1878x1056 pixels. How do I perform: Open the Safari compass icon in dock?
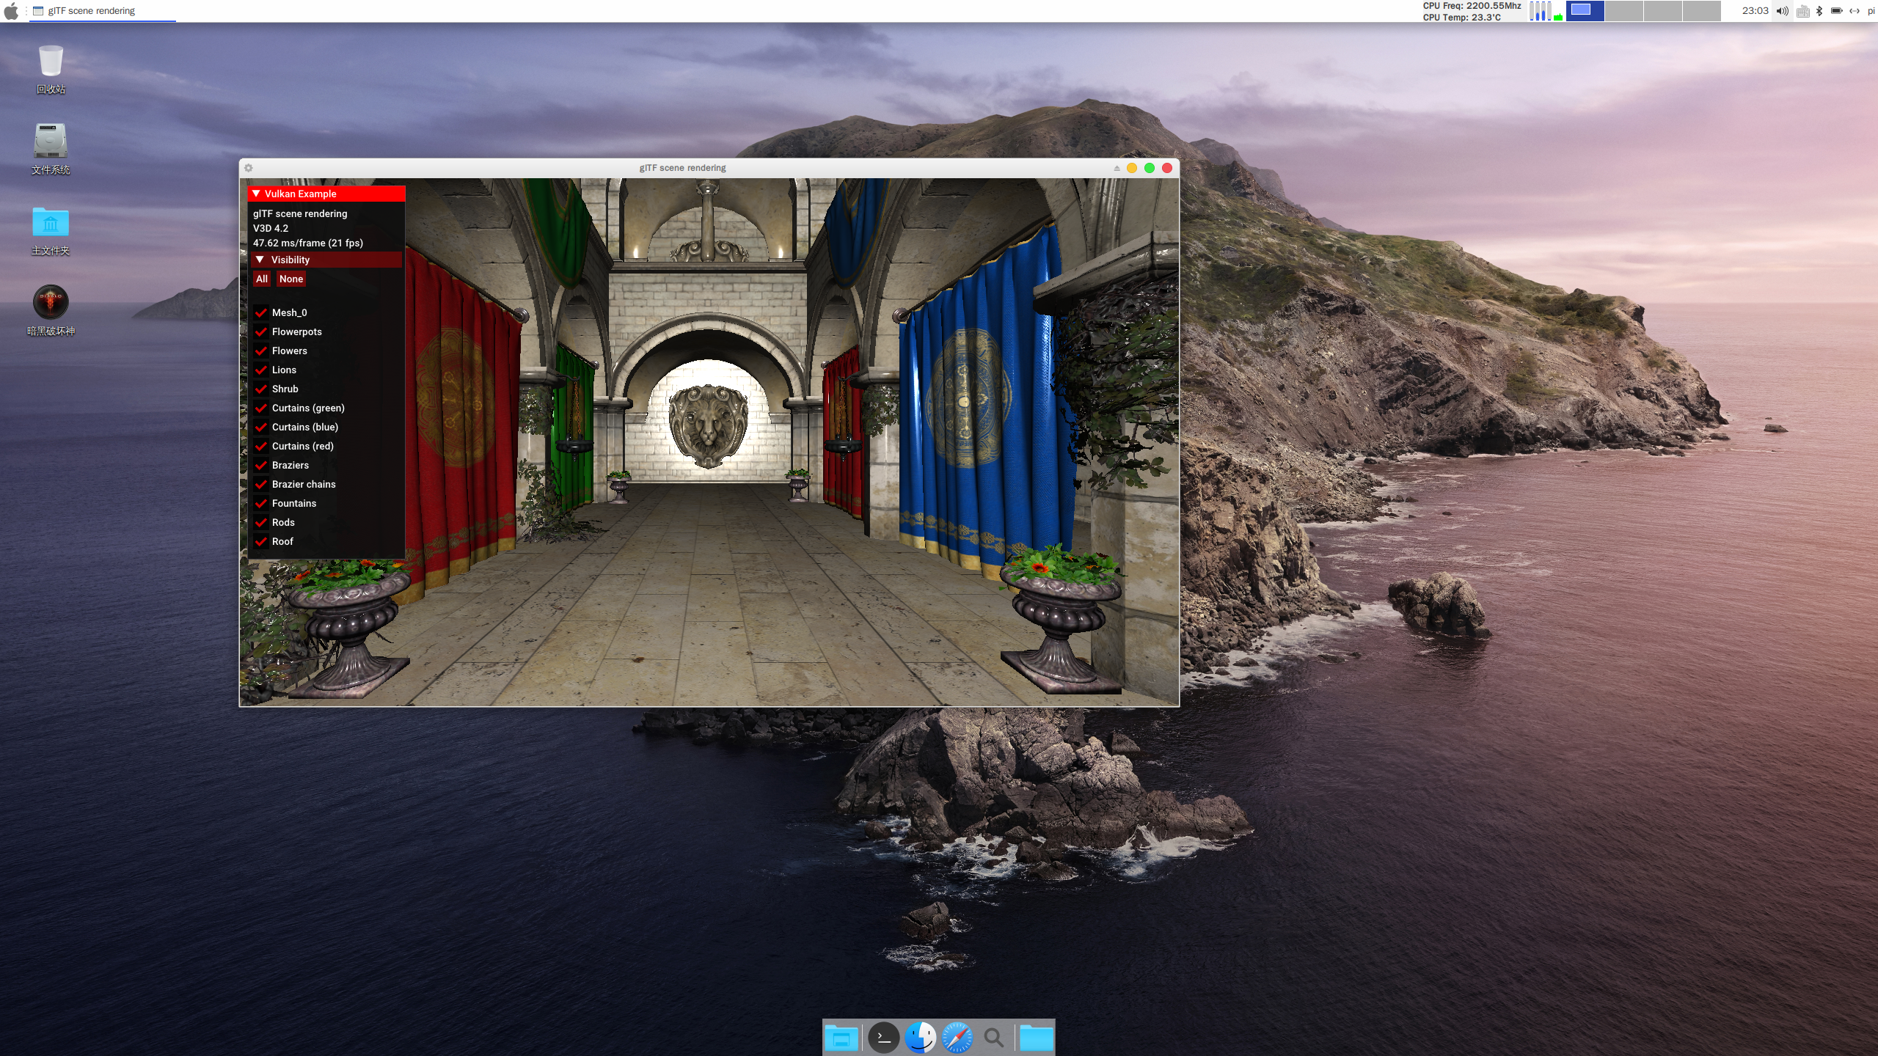point(957,1038)
